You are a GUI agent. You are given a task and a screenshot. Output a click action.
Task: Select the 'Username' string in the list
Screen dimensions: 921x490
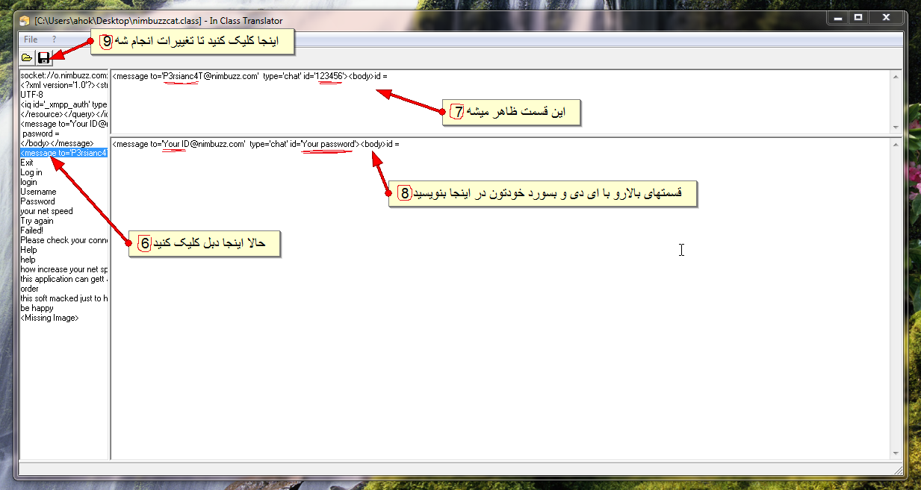(x=64, y=192)
